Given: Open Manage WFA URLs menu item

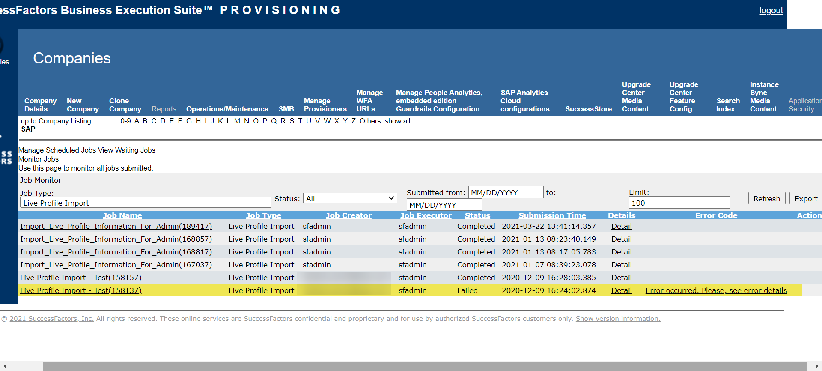Looking at the screenshot, I should 369,101.
